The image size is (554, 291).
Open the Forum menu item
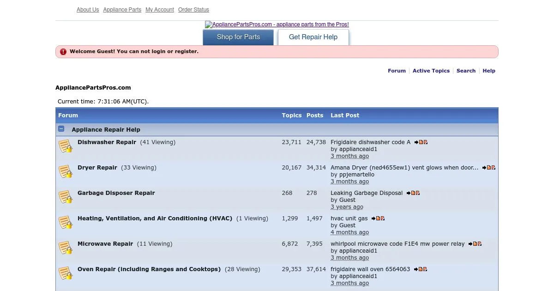tap(397, 71)
